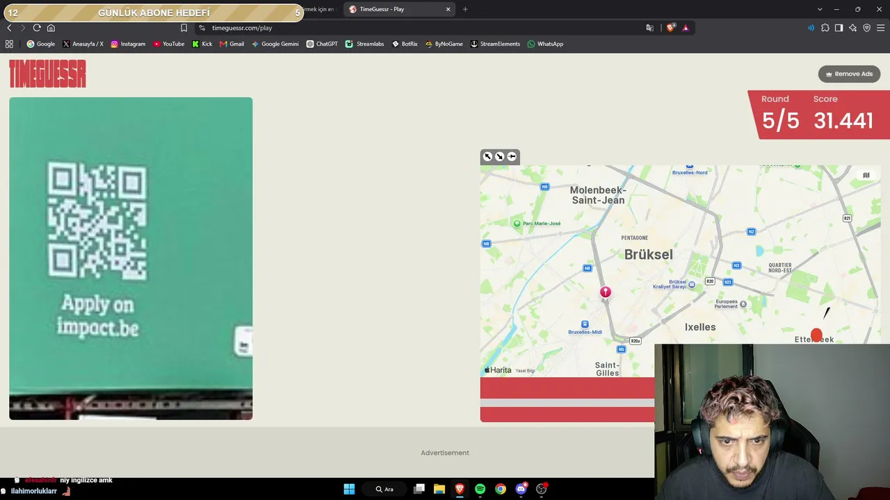Click the QR code photo
This screenshot has height=500, width=890.
click(131, 258)
